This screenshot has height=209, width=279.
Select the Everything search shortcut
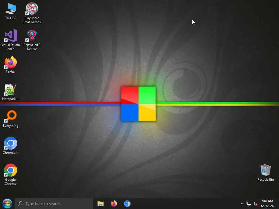coord(11,119)
